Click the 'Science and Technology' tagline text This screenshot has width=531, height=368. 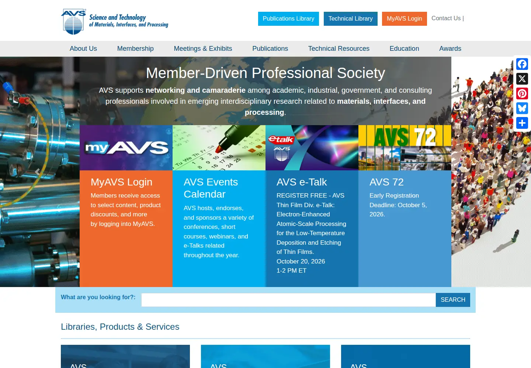118,17
